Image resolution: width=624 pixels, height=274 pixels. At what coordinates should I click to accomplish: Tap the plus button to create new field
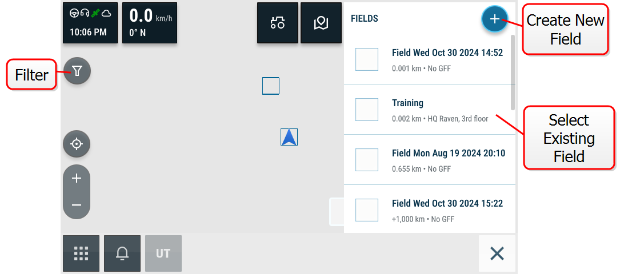tap(494, 19)
